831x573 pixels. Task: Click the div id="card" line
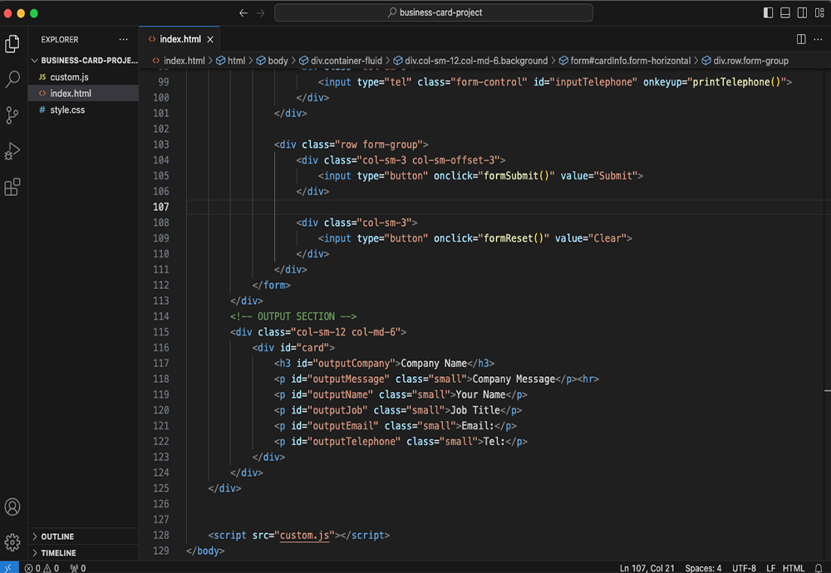click(x=293, y=348)
